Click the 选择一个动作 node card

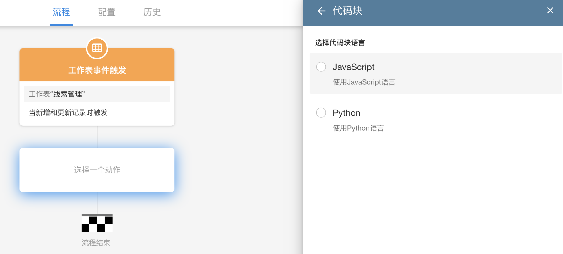click(x=97, y=170)
